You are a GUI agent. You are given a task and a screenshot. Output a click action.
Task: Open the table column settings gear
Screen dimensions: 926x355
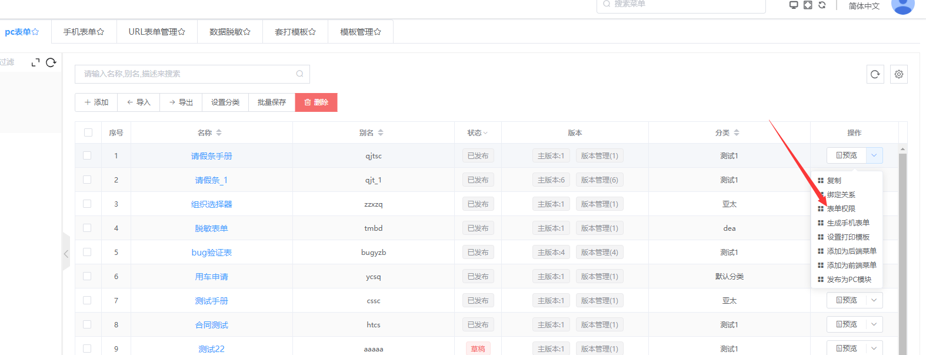pyautogui.click(x=898, y=74)
